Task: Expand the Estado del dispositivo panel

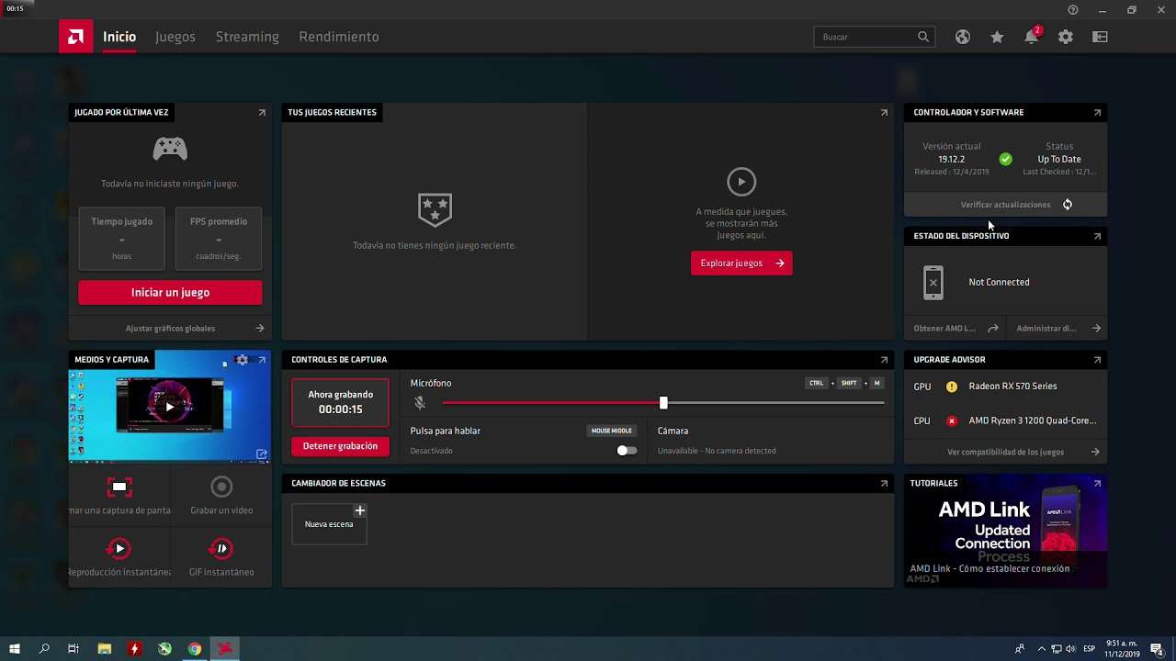Action: point(1097,236)
